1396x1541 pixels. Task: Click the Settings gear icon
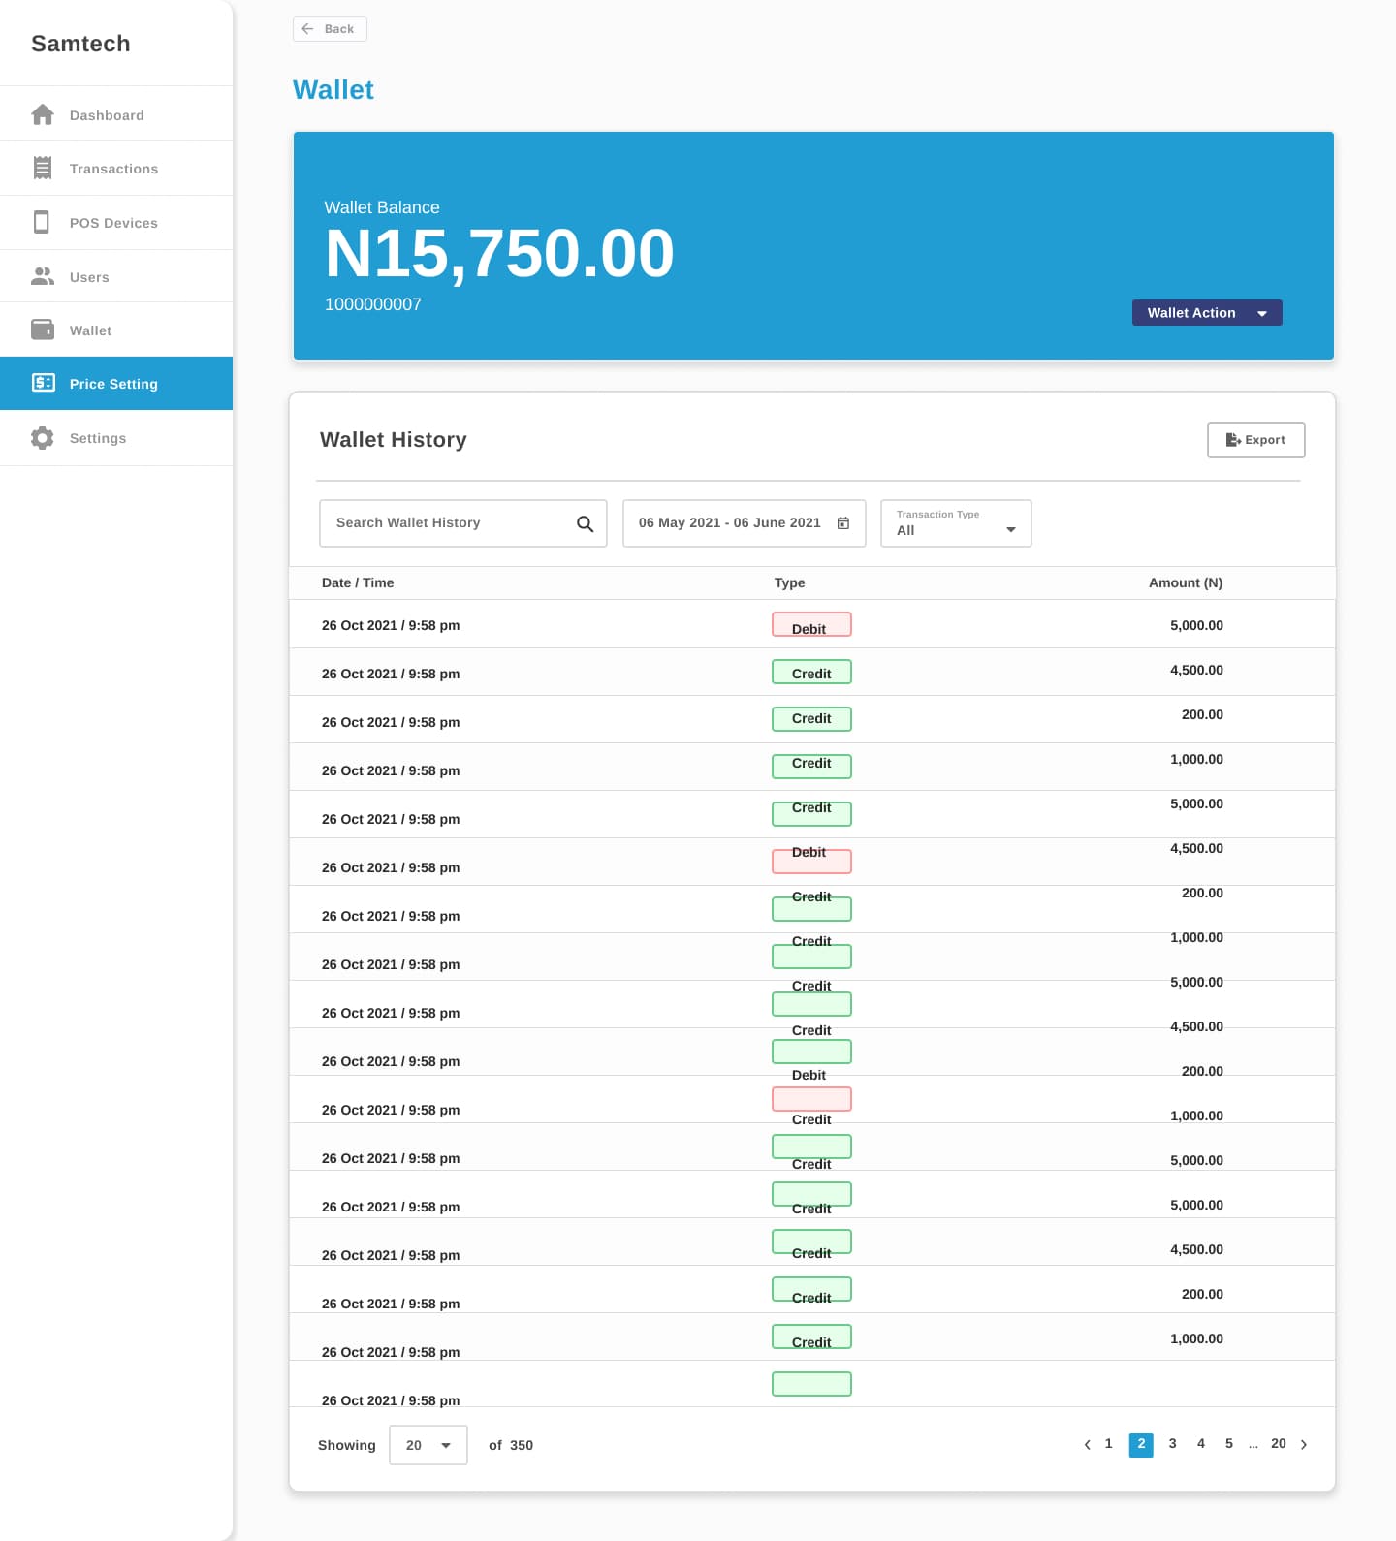[43, 438]
